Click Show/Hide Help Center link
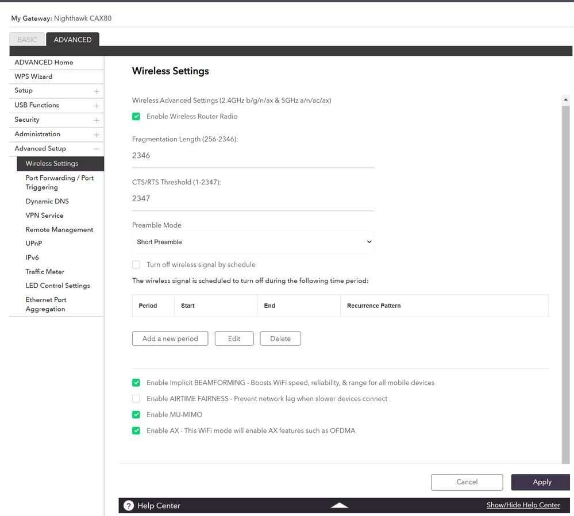 (x=523, y=505)
